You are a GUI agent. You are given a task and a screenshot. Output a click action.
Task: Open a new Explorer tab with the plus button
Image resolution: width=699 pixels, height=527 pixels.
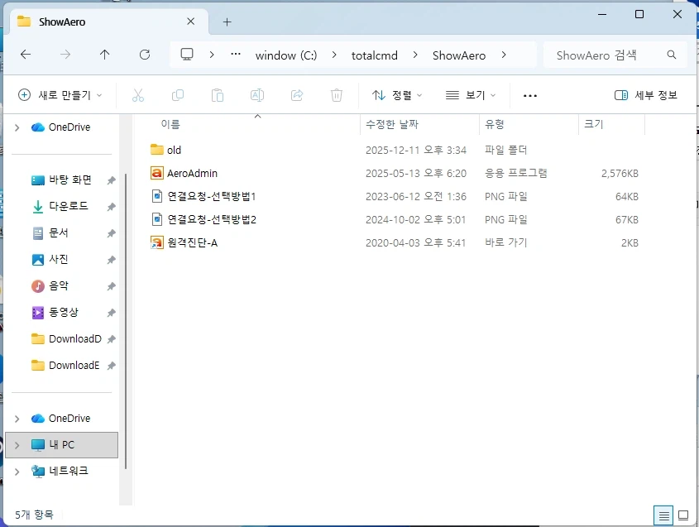tap(227, 22)
